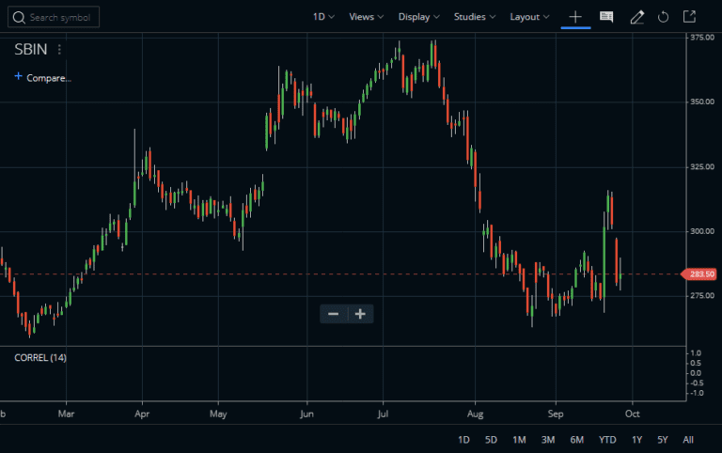The height and width of the screenshot is (453, 722).
Task: Open the Layout menu
Action: point(529,17)
